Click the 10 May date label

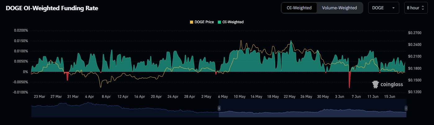point(240,97)
